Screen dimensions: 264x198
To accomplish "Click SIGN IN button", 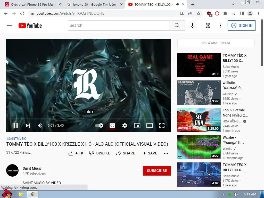I will (x=242, y=26).
